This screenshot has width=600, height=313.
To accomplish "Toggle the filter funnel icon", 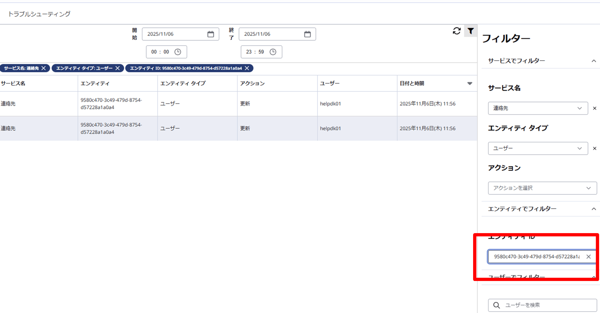I will coord(470,31).
